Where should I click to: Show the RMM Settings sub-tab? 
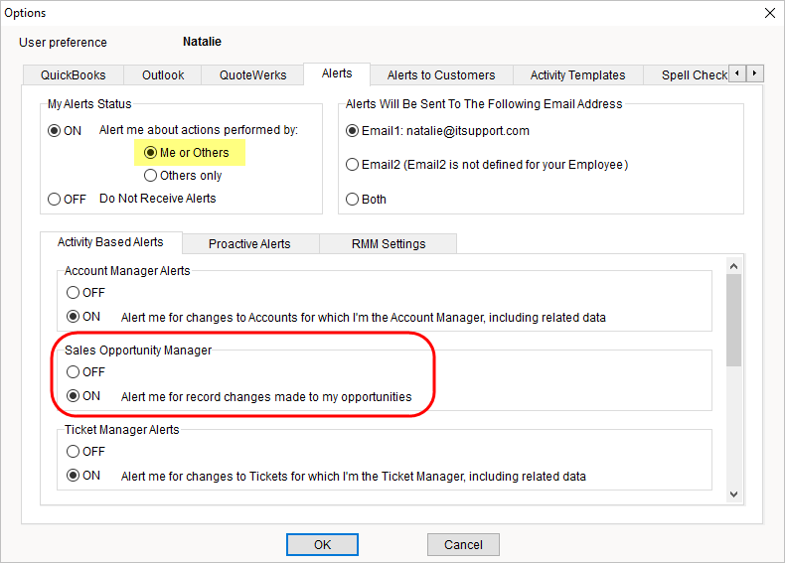388,244
